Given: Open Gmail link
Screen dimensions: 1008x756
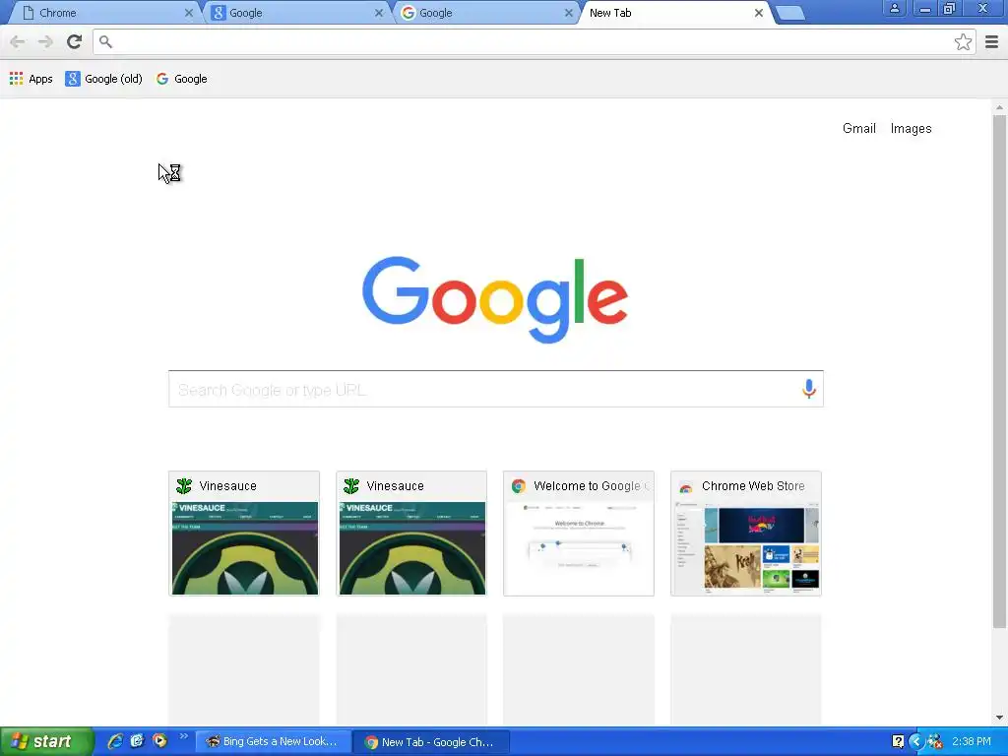Looking at the screenshot, I should click(x=858, y=129).
